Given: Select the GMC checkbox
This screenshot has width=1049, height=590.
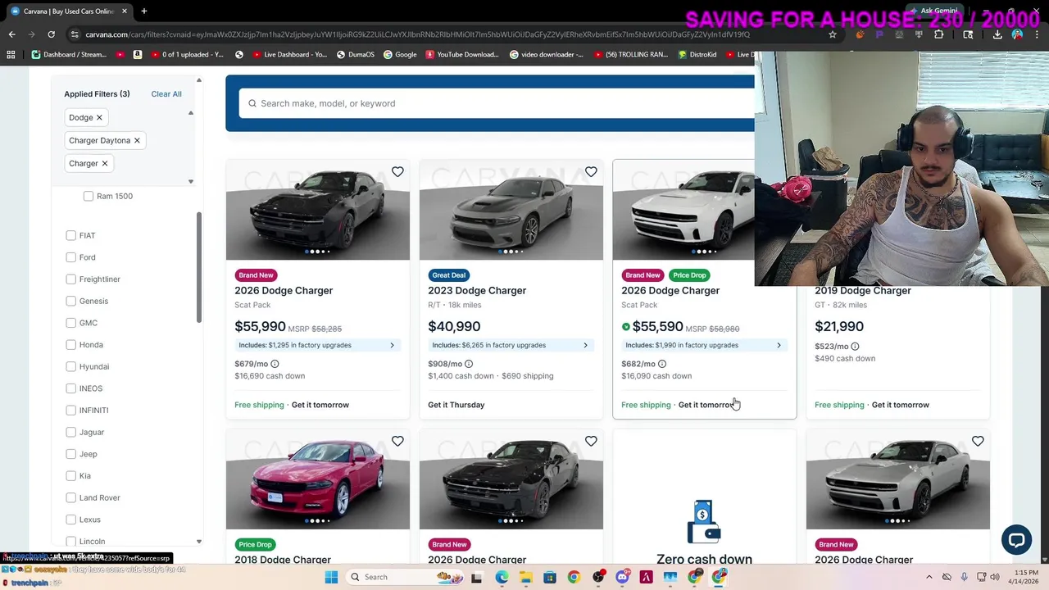Looking at the screenshot, I should [71, 323].
